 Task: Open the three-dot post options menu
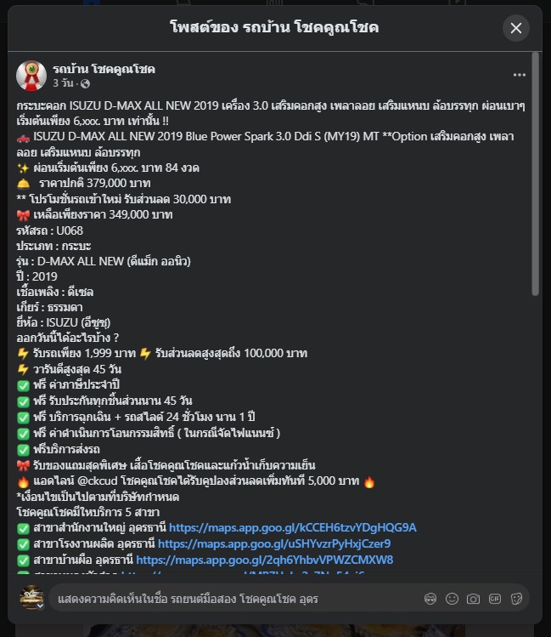(519, 75)
